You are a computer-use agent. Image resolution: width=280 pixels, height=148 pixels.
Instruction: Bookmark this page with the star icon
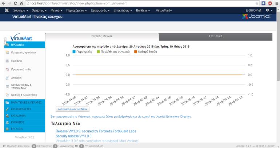pos(257,3)
